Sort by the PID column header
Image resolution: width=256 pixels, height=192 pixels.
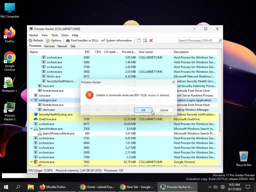point(85,52)
